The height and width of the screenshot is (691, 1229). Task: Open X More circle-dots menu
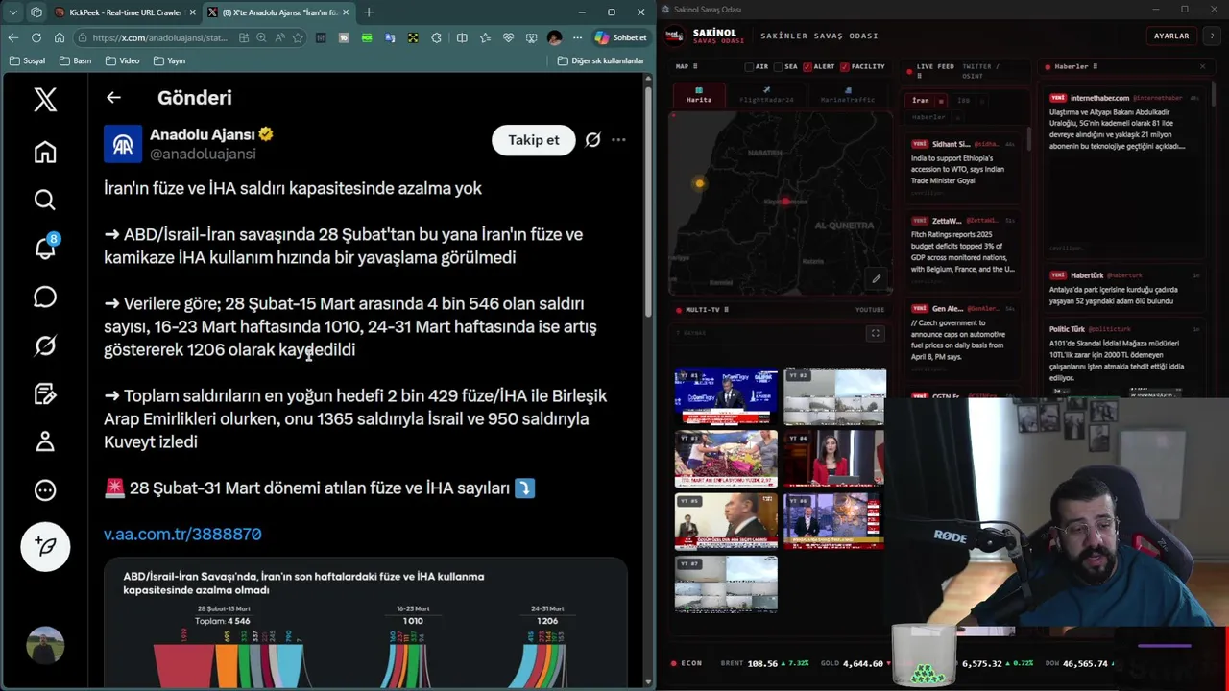pyautogui.click(x=45, y=490)
